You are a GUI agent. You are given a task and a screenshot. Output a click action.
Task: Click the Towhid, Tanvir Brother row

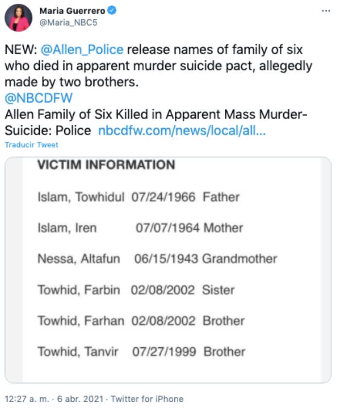tap(141, 352)
